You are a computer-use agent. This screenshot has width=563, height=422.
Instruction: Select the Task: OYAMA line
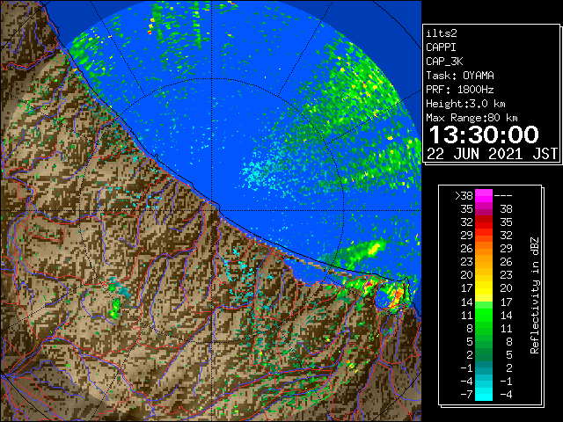click(x=460, y=76)
